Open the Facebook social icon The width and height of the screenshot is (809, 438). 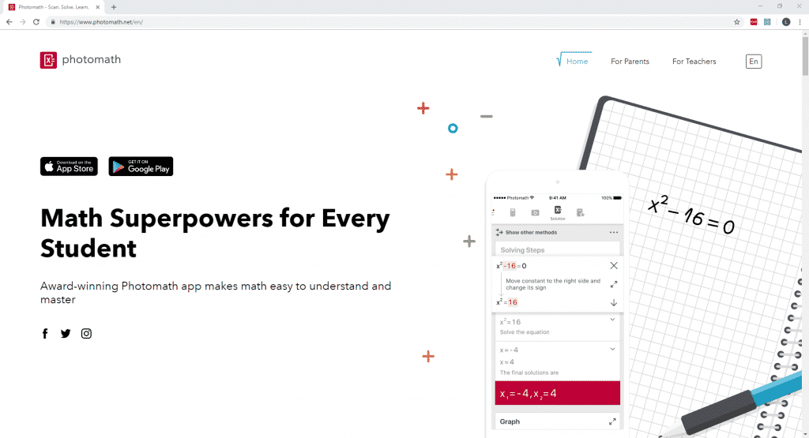point(45,334)
